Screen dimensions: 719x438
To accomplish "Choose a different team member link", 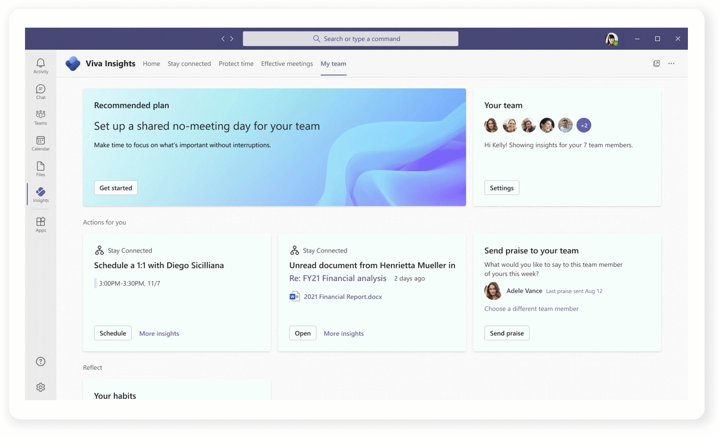I will (x=531, y=308).
